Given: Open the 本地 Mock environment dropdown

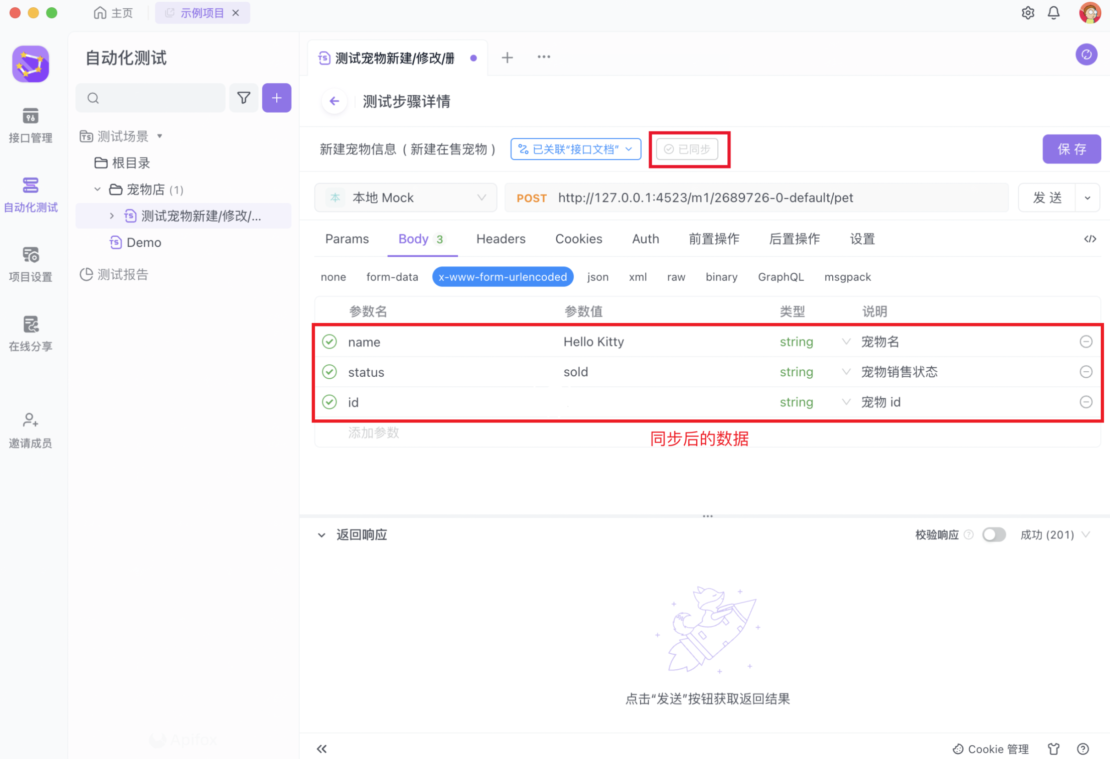Looking at the screenshot, I should [406, 197].
